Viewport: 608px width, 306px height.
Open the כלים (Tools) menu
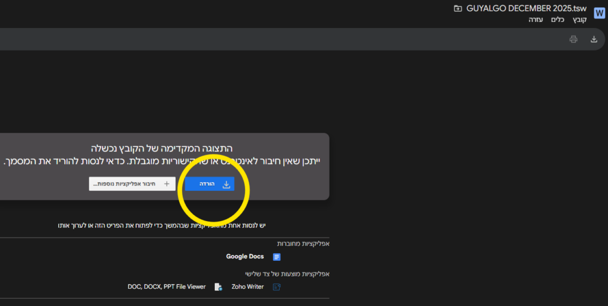click(558, 20)
